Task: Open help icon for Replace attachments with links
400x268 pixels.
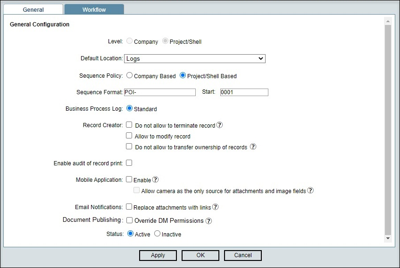Action: click(x=215, y=207)
